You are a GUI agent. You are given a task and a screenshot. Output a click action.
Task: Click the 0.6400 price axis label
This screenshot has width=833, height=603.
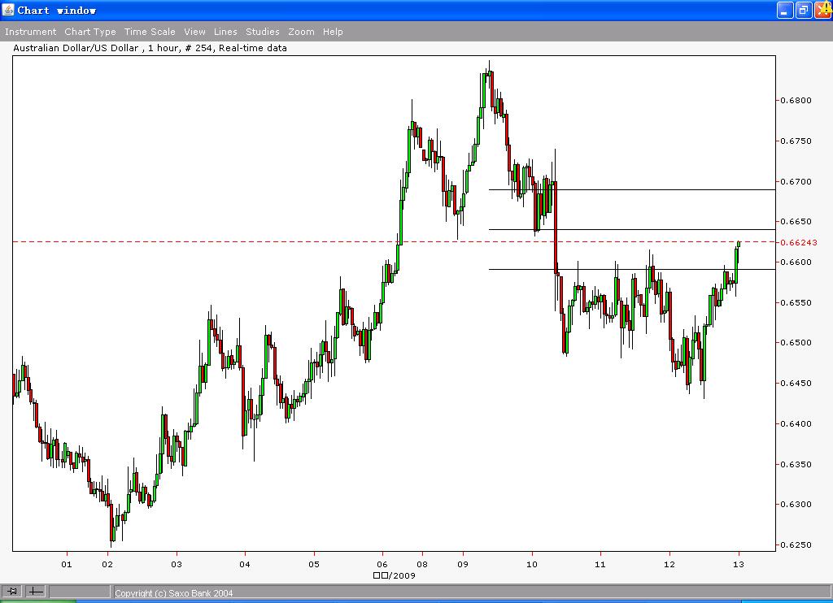coord(796,423)
